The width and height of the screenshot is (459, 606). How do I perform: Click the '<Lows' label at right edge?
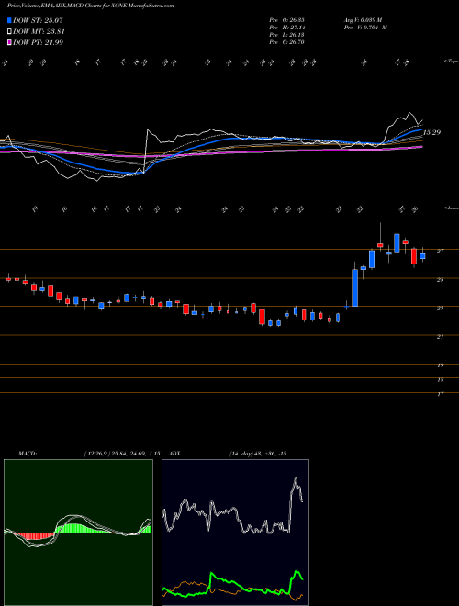pyautogui.click(x=452, y=208)
